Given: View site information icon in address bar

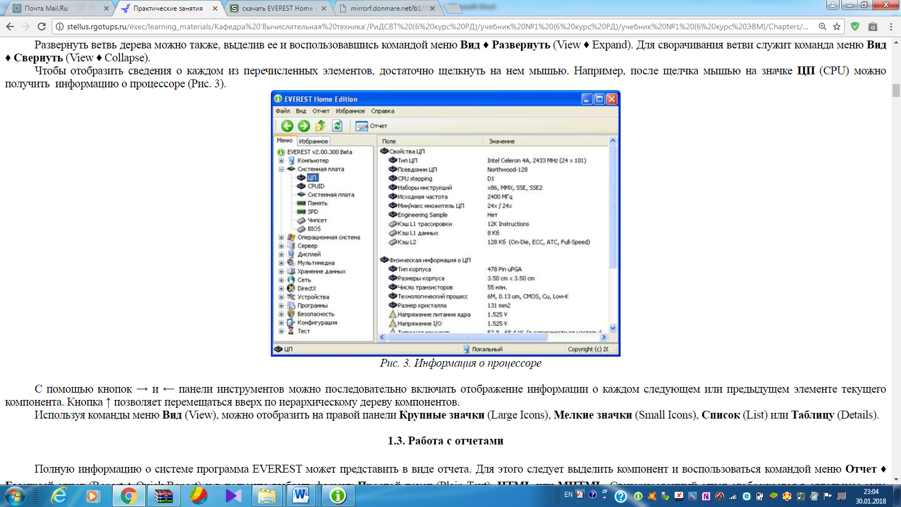Looking at the screenshot, I should tap(60, 26).
